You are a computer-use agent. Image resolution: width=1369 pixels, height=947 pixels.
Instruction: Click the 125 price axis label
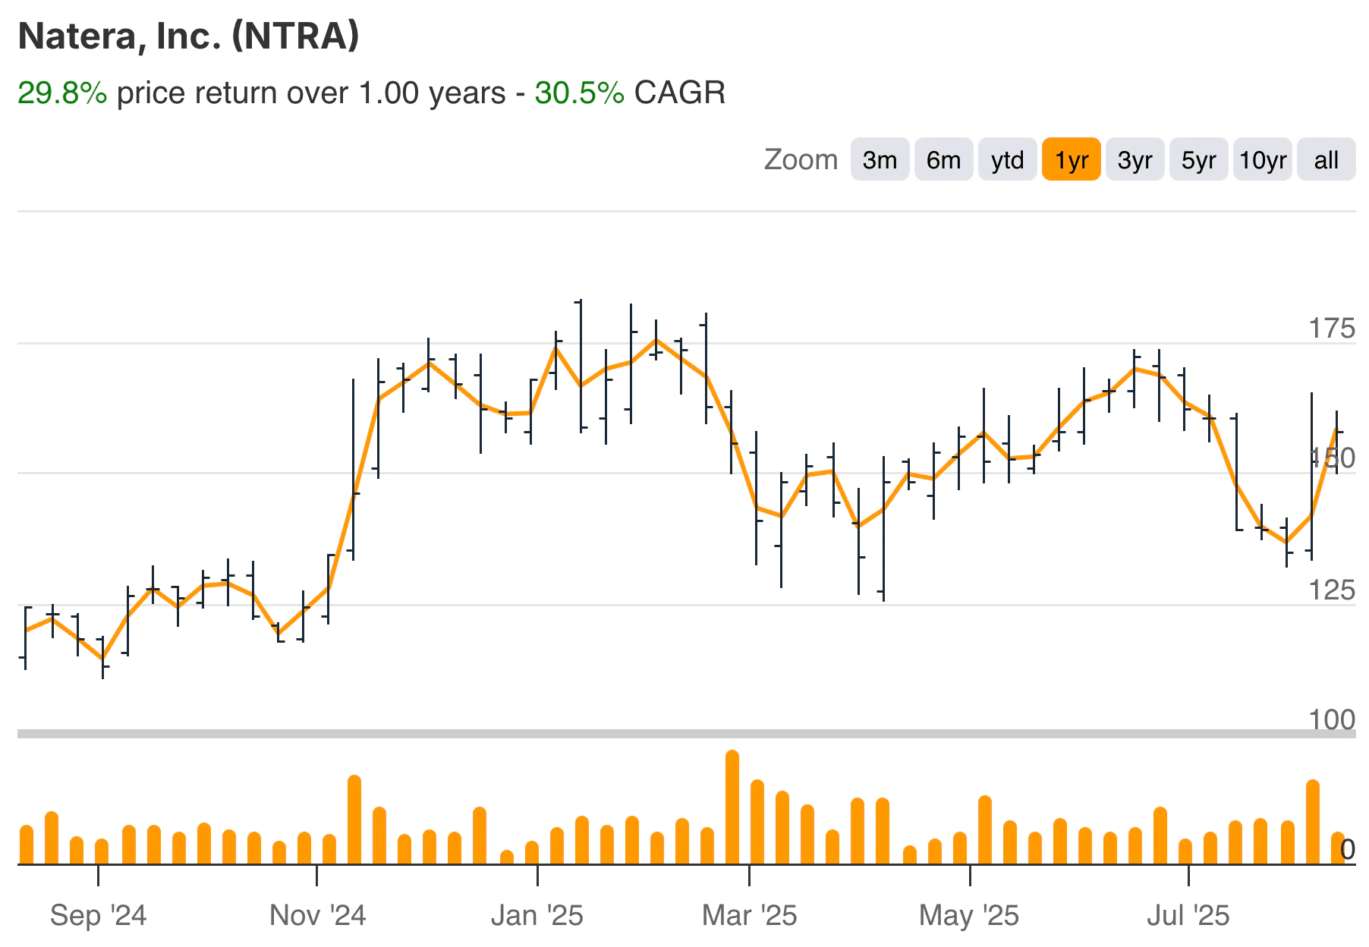coord(1331,590)
